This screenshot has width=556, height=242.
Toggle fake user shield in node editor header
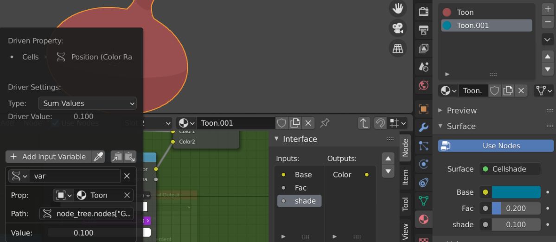coord(282,123)
